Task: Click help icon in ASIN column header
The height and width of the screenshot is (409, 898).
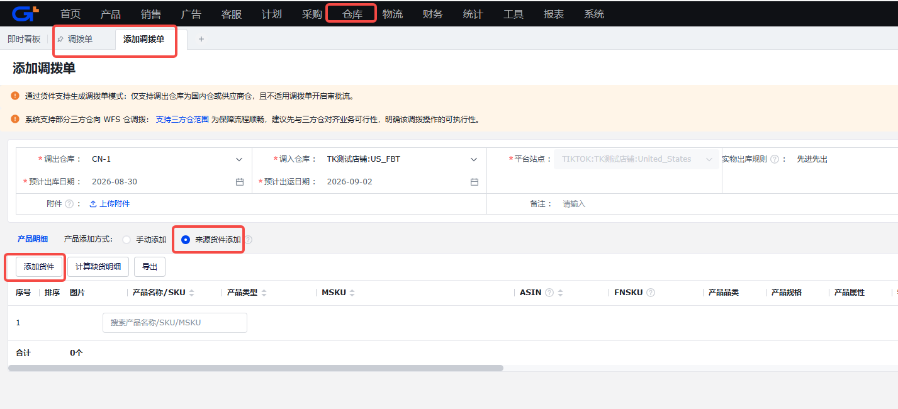Action: (x=549, y=293)
